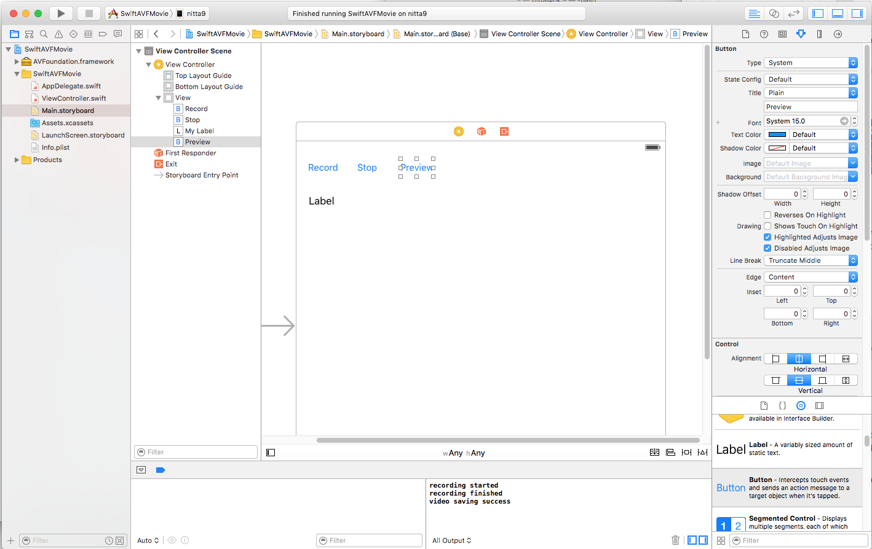Image resolution: width=872 pixels, height=549 pixels.
Task: Open the Line Break dropdown
Action: coord(810,260)
